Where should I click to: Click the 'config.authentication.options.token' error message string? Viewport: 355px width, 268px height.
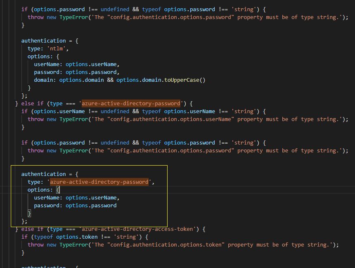(165, 244)
